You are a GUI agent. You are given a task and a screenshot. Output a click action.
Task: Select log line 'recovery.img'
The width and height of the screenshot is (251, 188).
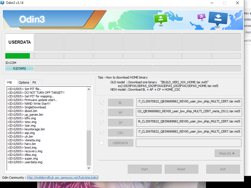tap(25, 151)
